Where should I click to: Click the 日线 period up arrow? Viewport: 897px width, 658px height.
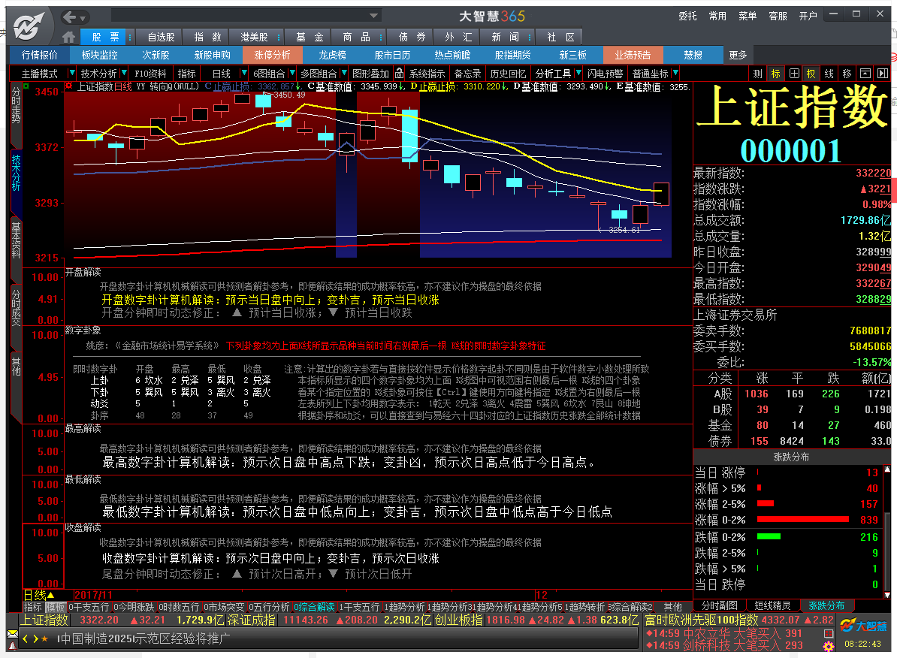coord(51,595)
